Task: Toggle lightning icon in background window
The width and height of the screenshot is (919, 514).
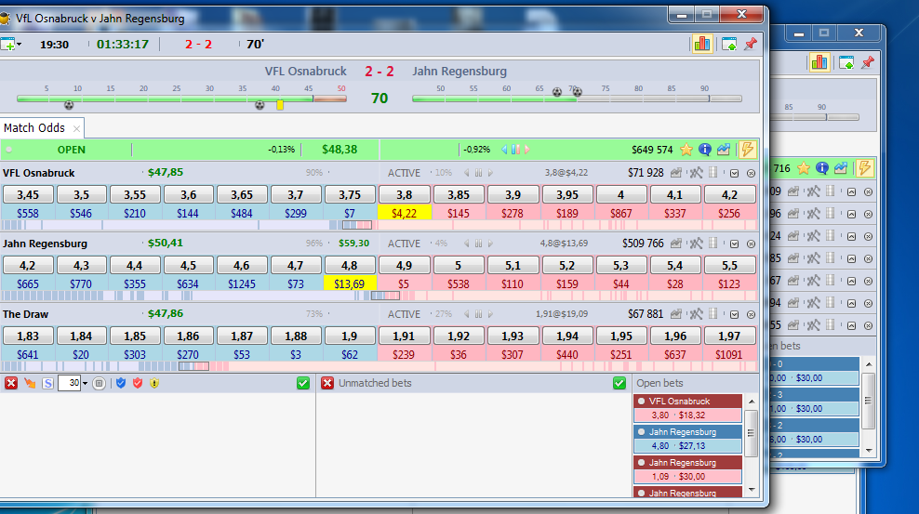Action: 864,168
